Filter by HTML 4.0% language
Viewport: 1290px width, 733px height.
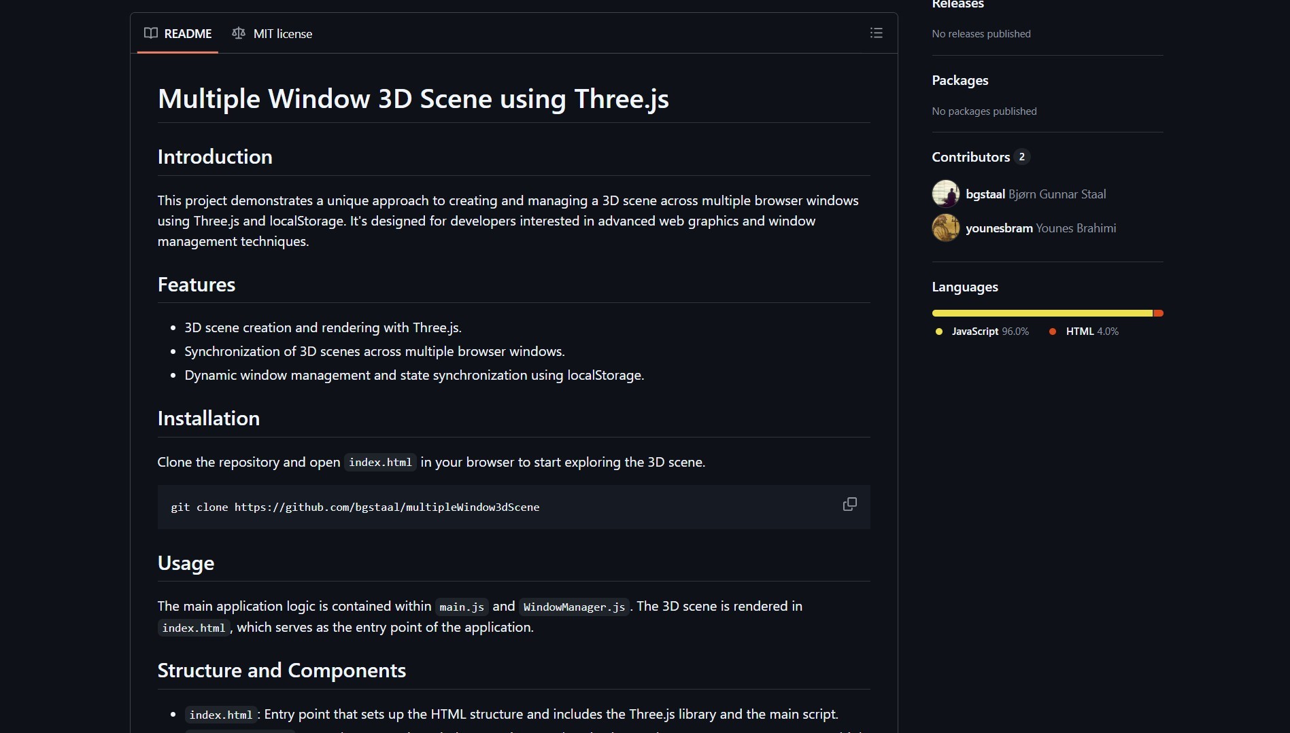[x=1091, y=332]
